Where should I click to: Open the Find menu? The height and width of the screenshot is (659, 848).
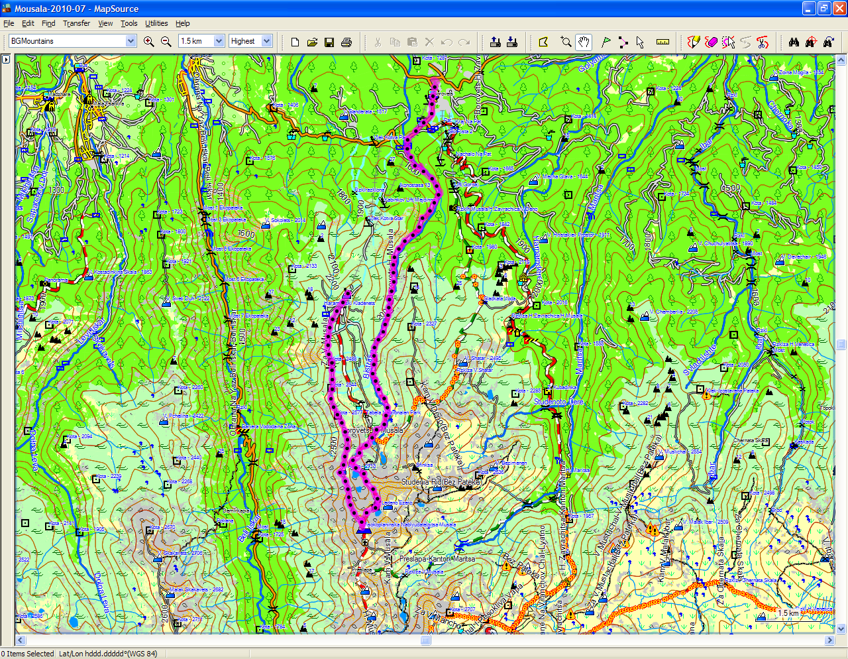[48, 23]
